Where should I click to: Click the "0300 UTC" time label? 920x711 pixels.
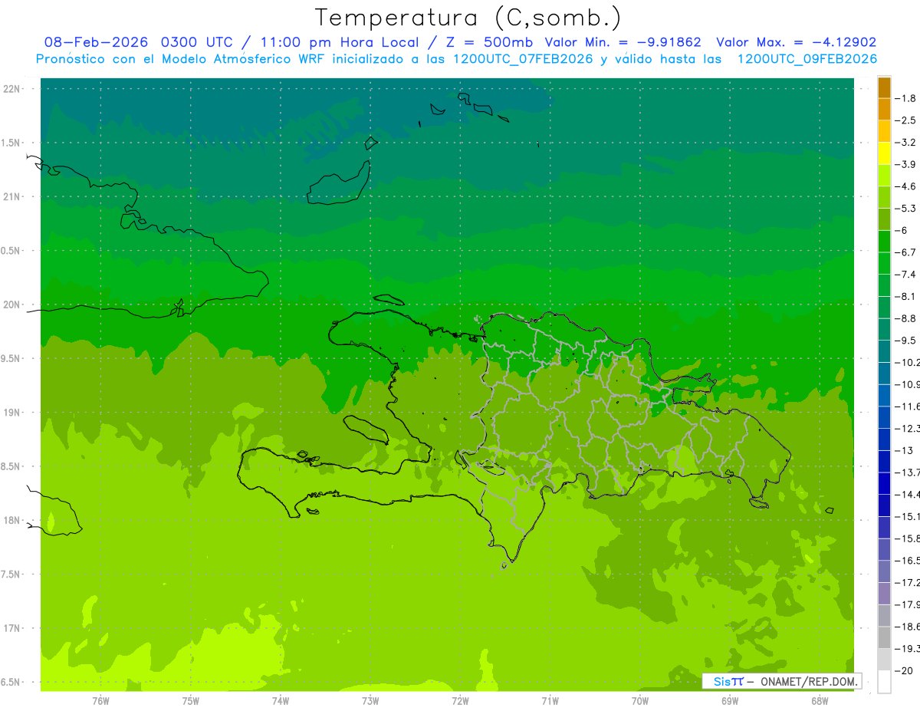click(194, 42)
